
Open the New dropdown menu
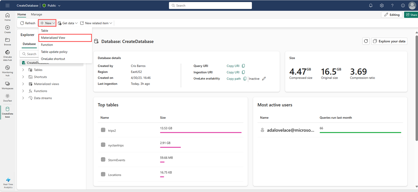pyautogui.click(x=47, y=23)
